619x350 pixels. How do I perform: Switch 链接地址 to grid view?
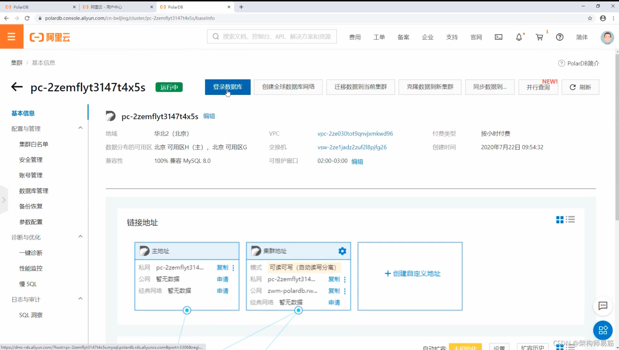[x=560, y=220]
